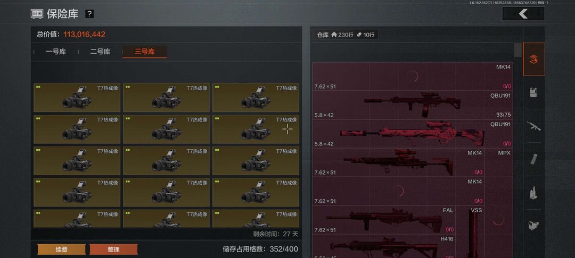The height and width of the screenshot is (258, 575).
Task: Click the warehouse scrollbar handle
Action: point(517,50)
